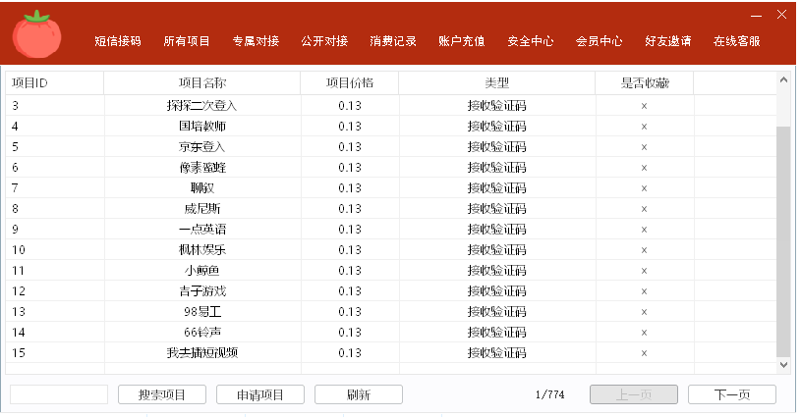Viewport: 801px width, 417px height.
Task: Click the 搜索项目 button
Action: 162,394
